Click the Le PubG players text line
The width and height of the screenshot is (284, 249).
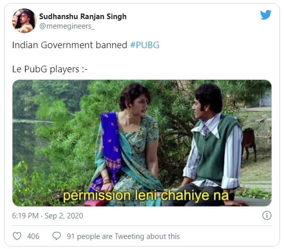pos(50,69)
